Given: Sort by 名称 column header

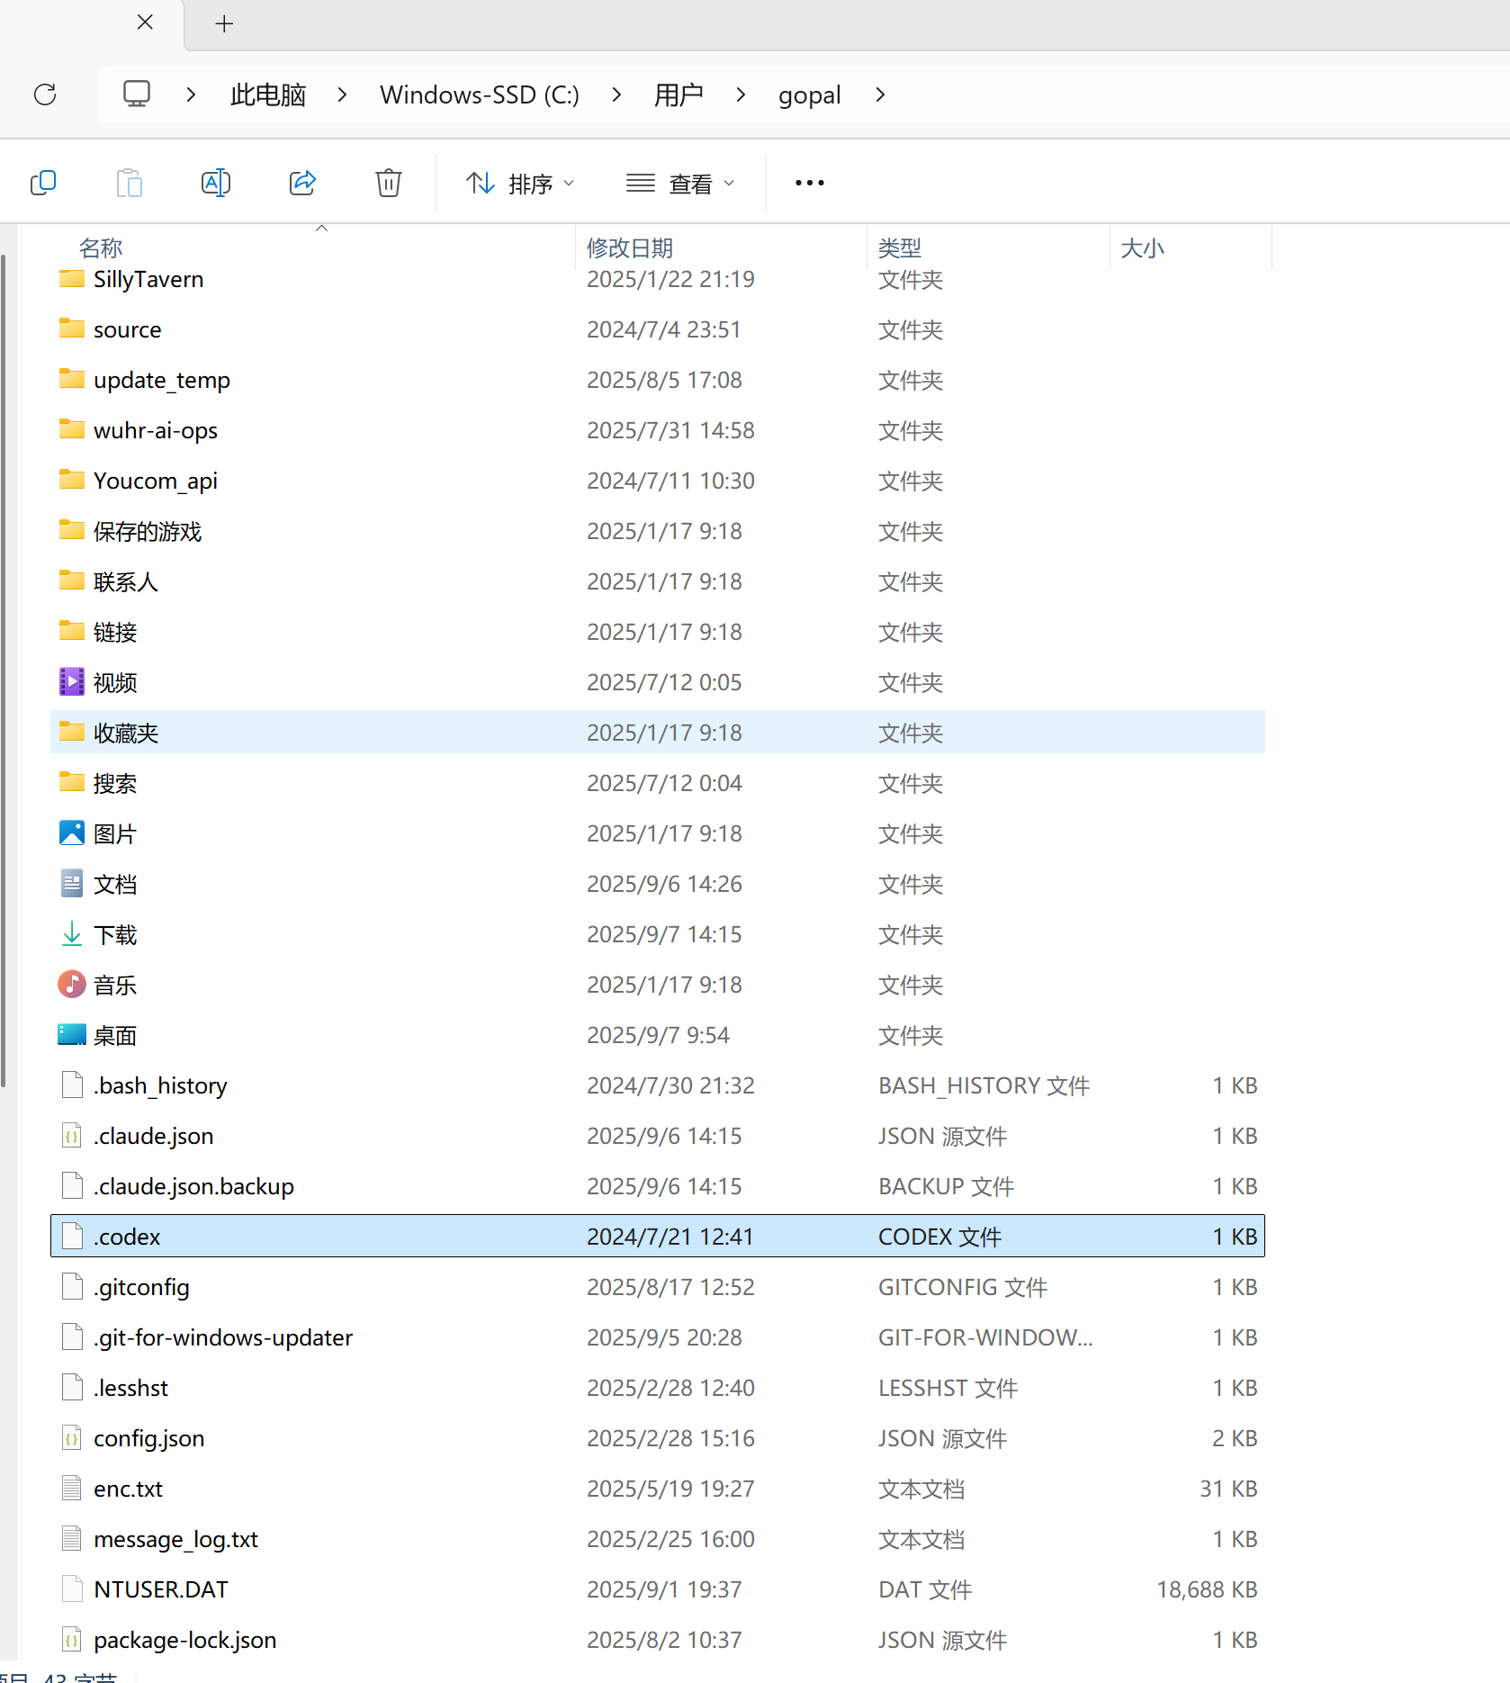Looking at the screenshot, I should [101, 247].
